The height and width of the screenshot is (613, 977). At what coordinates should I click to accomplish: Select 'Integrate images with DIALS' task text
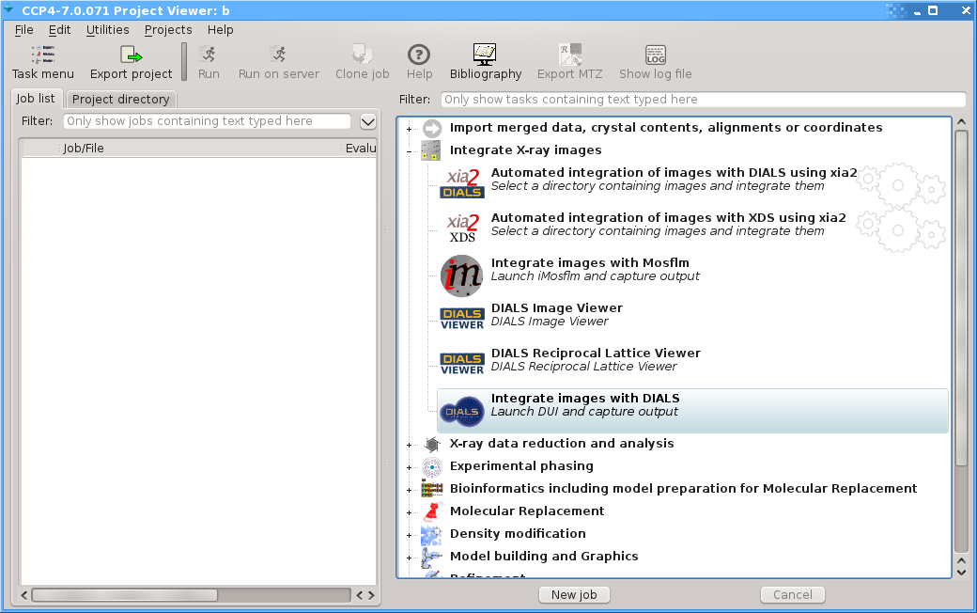[x=585, y=398]
